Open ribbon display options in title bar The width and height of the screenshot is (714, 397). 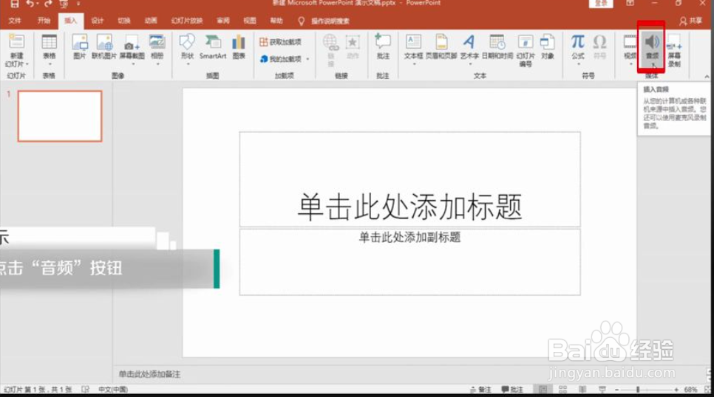[x=630, y=3]
